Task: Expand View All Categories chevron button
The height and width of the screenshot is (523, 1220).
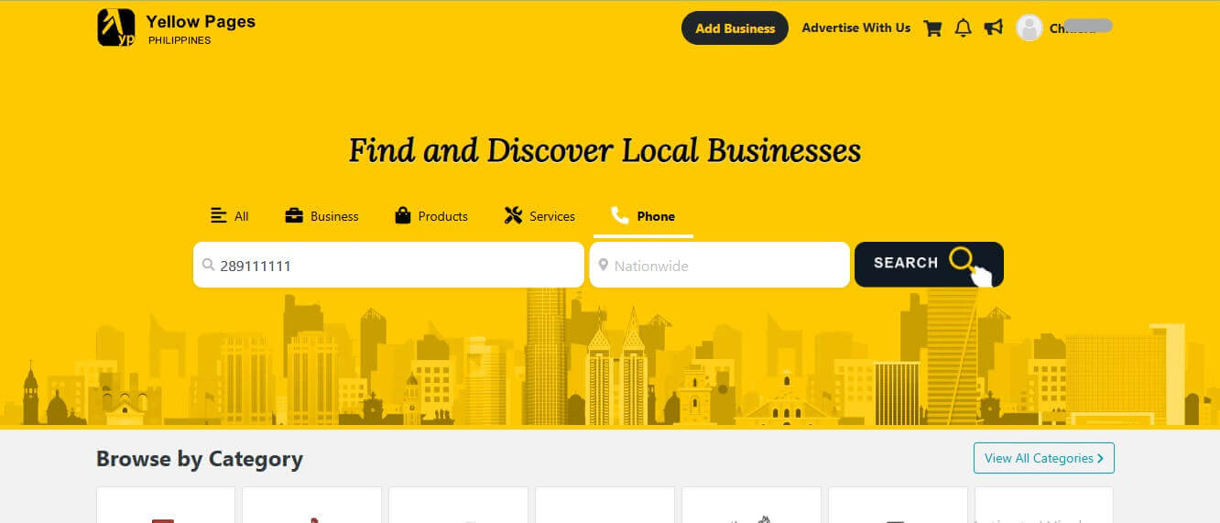Action: coord(1043,458)
